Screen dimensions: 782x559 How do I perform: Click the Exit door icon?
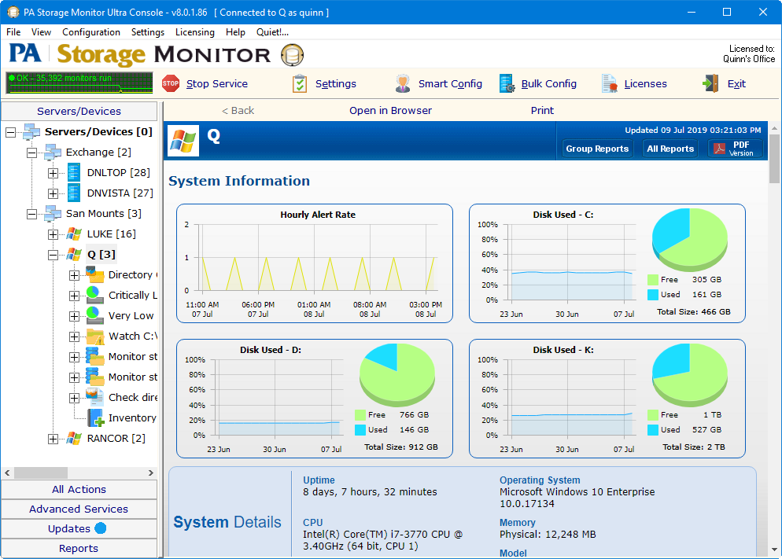point(711,83)
